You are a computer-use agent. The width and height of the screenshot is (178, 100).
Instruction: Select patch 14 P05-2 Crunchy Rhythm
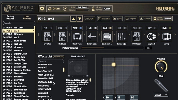click(x=18, y=70)
